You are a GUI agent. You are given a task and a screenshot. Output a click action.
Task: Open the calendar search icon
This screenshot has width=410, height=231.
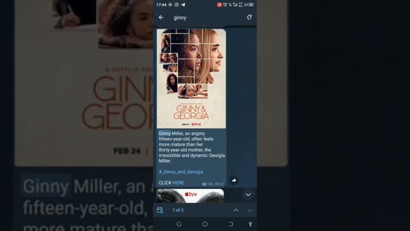click(160, 210)
